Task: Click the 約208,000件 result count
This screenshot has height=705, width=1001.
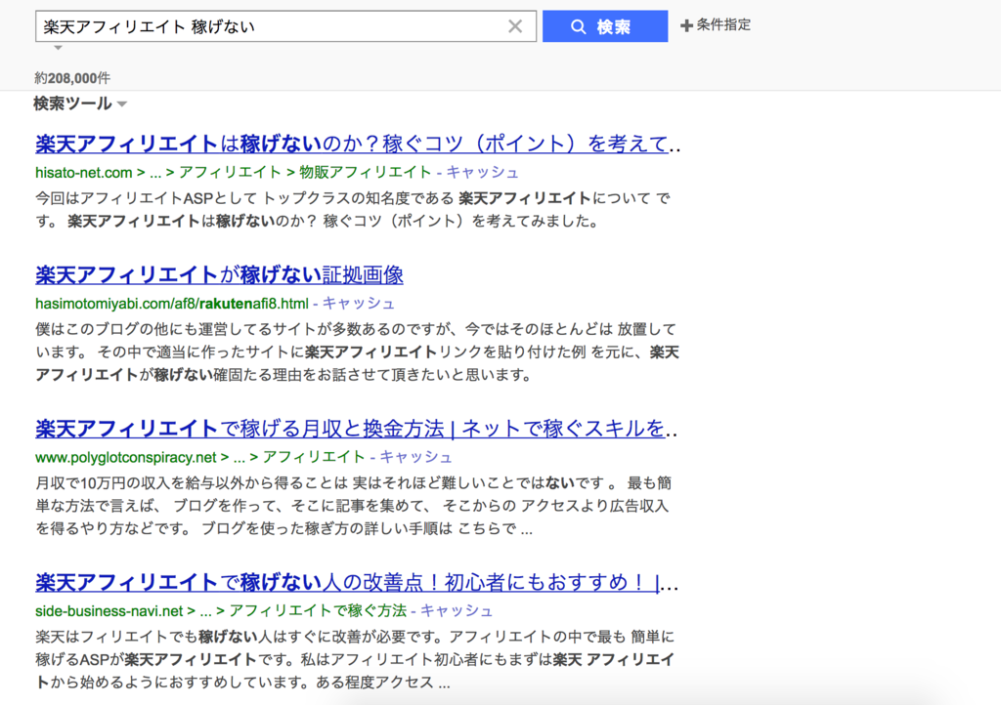Action: [x=72, y=78]
